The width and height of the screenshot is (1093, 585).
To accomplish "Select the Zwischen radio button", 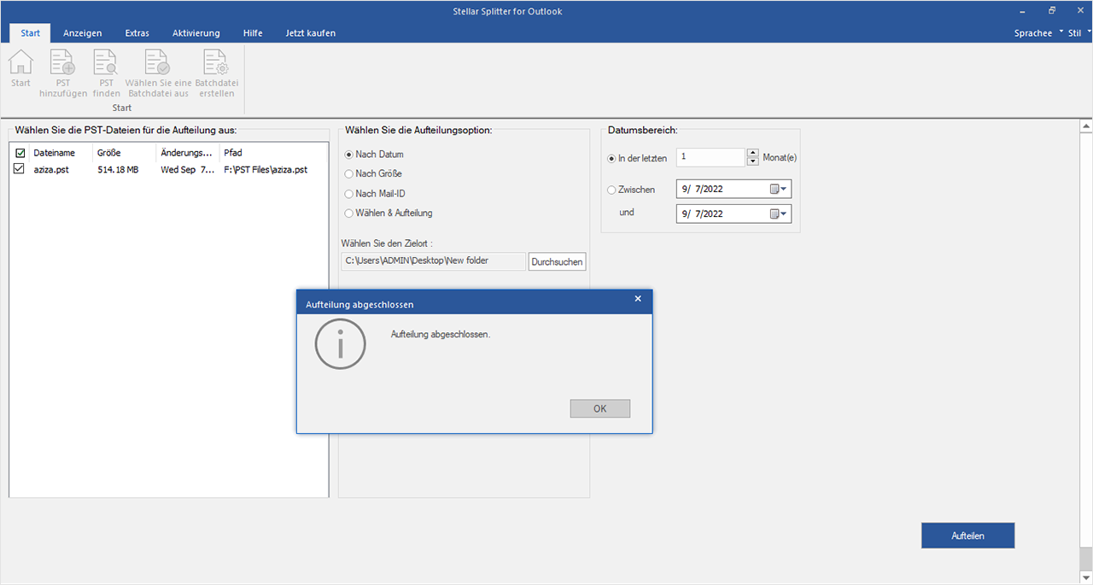I will pos(611,190).
